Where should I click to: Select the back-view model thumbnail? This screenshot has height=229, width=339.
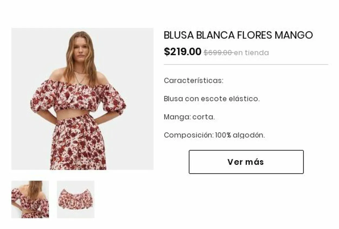(30, 199)
